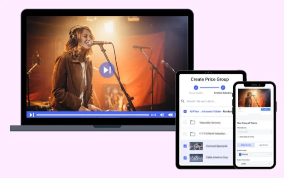Click the blue Button Colour swatch
The image size is (284, 178).
(240, 154)
